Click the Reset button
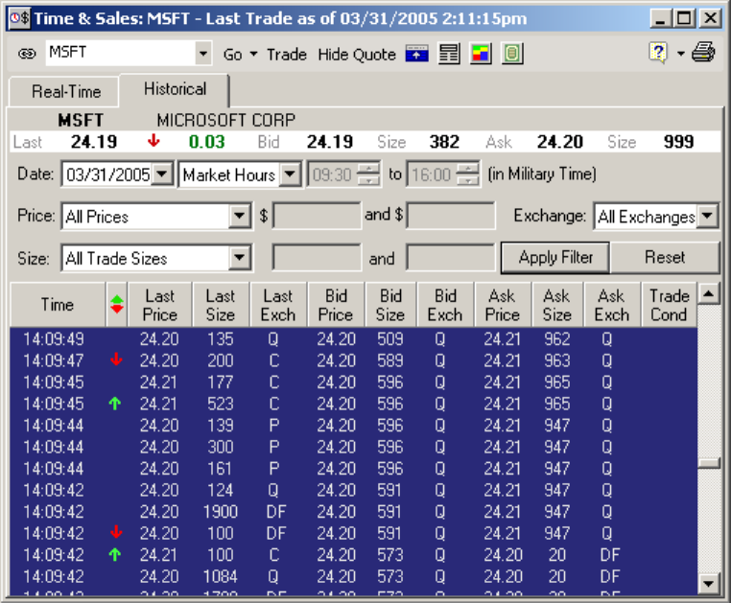Screen dimensions: 731x603 pyautogui.click(x=665, y=257)
